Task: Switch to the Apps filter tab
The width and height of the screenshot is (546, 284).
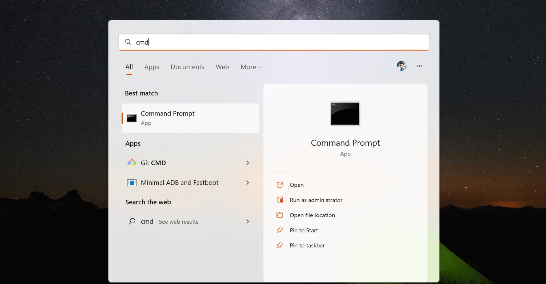Action: 152,67
